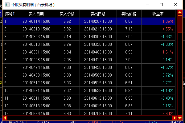Image resolution: width=185 pixels, height=123 pixels.
Task: Click the horizontal scrollbar left arrow
Action: click(5, 118)
